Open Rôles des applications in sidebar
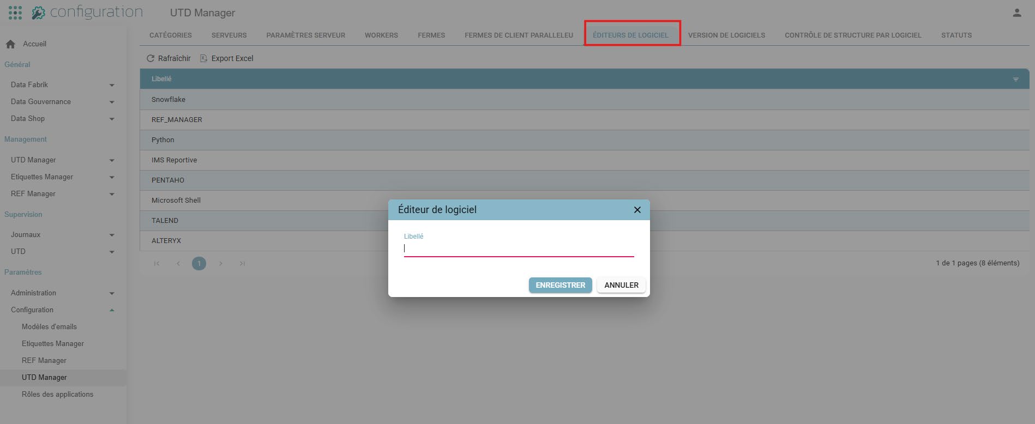This screenshot has height=424, width=1035. pyautogui.click(x=57, y=395)
